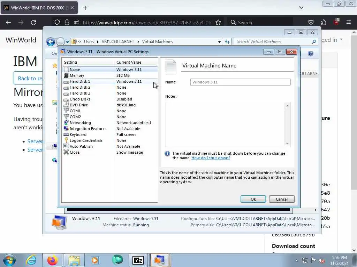Click 'Users' in the breadcrumb path
Screen dimensions: 357x267
(89, 42)
